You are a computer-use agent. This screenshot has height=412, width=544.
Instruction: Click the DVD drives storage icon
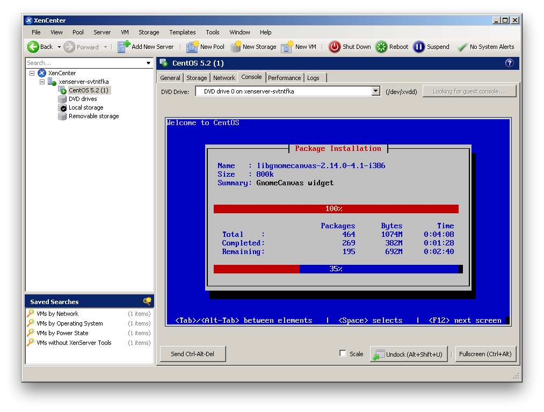[62, 99]
